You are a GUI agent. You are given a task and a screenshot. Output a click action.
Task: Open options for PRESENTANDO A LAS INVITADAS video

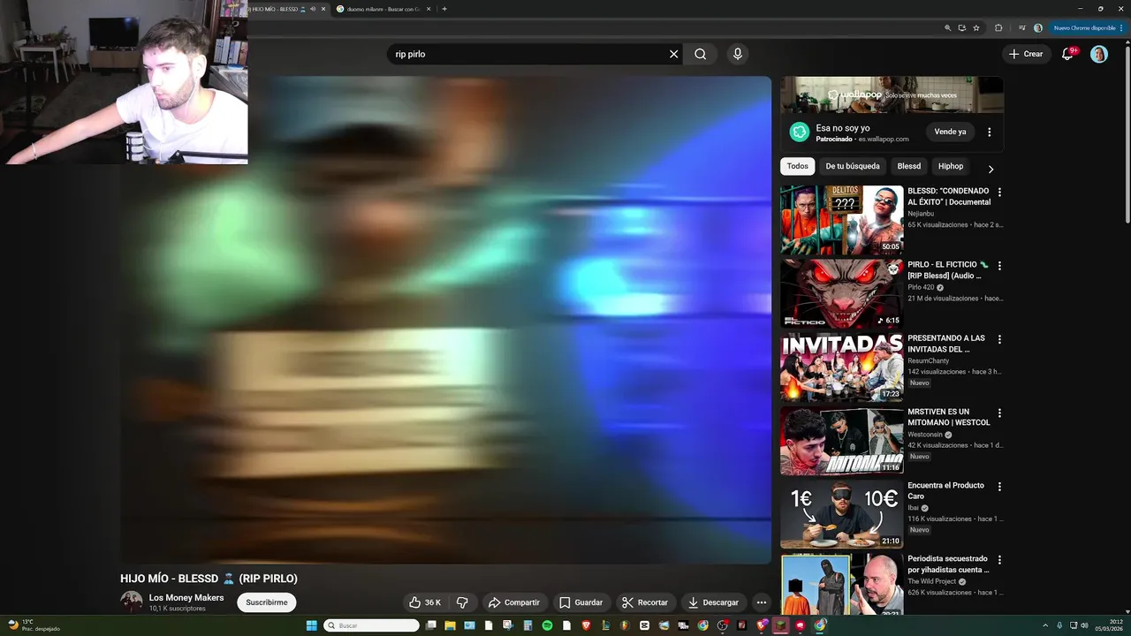999,338
